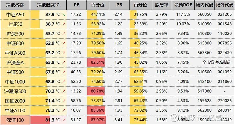The image size is (235, 125).
Task: Select the 指数温度°C column header
Action: (x=48, y=5)
